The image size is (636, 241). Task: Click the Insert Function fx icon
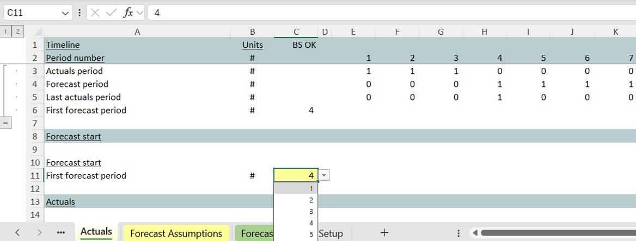coord(128,12)
